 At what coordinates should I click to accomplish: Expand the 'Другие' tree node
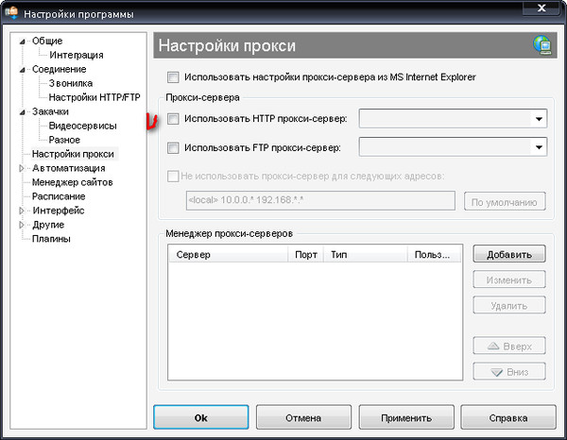22,225
